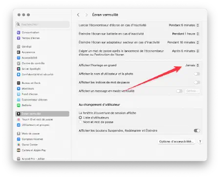The image size is (220, 178).
Task: Open help with the question mark button
Action: tap(200, 141)
